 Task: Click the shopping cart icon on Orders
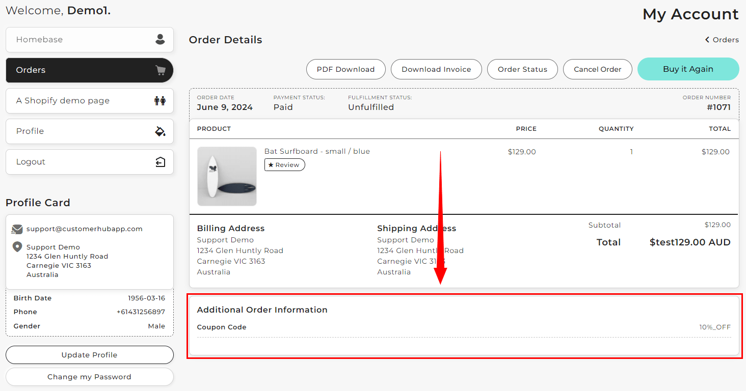161,70
